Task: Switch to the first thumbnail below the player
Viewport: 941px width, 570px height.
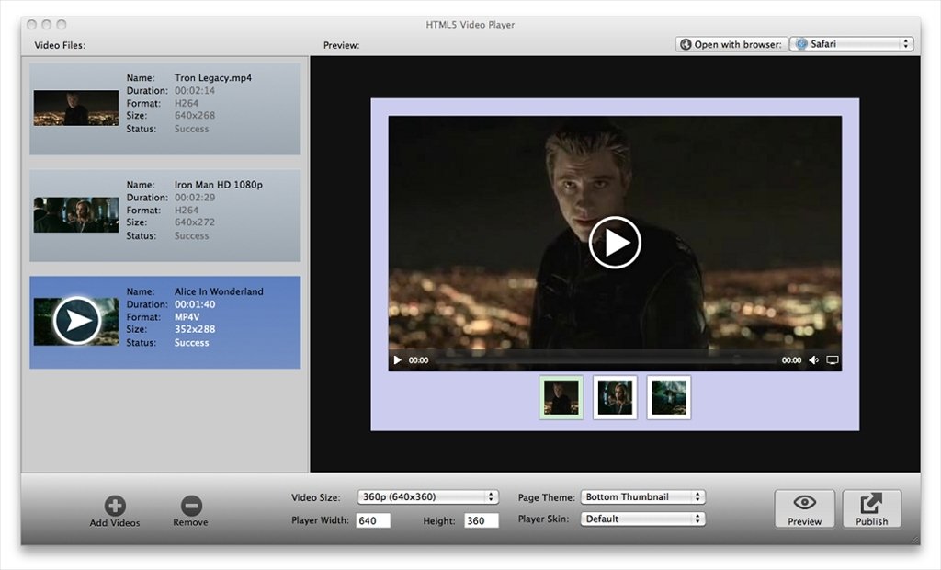Action: pos(560,396)
